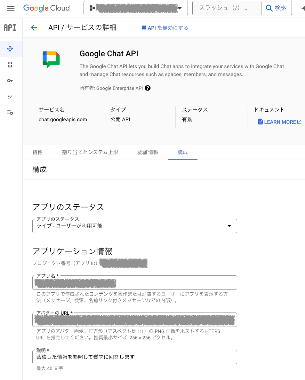Image resolution: width=305 pixels, height=380 pixels.
Task: Switch to the 認証情報 tab
Action: (x=148, y=152)
